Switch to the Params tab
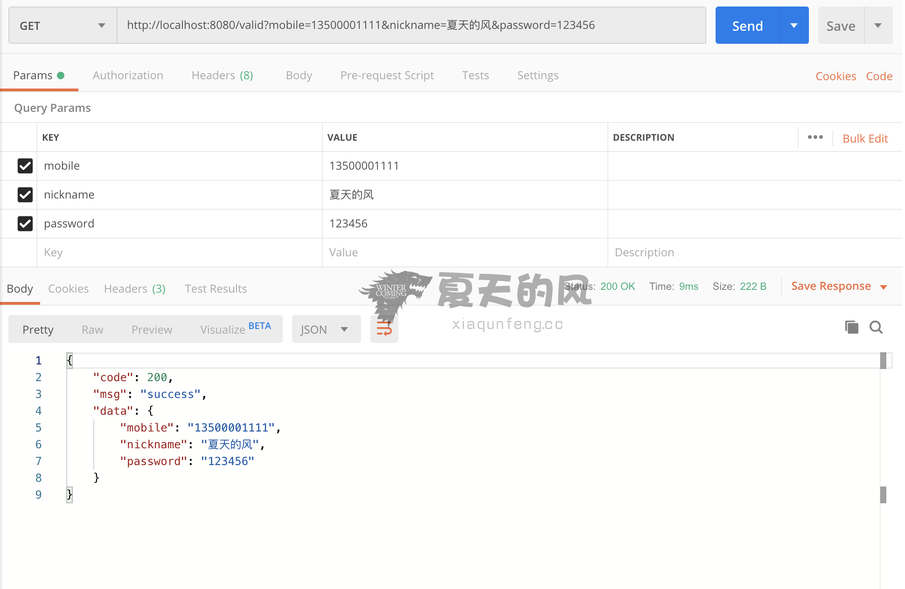The image size is (905, 589). (39, 75)
